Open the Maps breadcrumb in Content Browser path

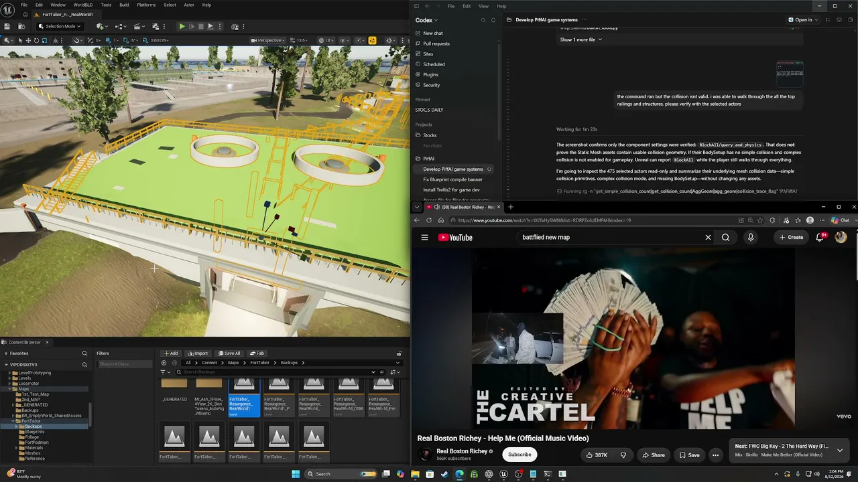(x=233, y=363)
